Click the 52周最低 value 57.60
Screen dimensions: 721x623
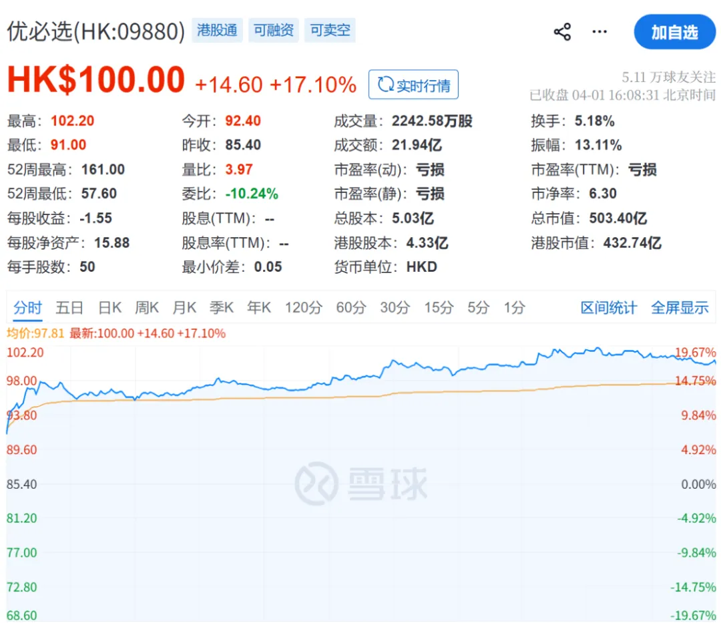point(99,193)
